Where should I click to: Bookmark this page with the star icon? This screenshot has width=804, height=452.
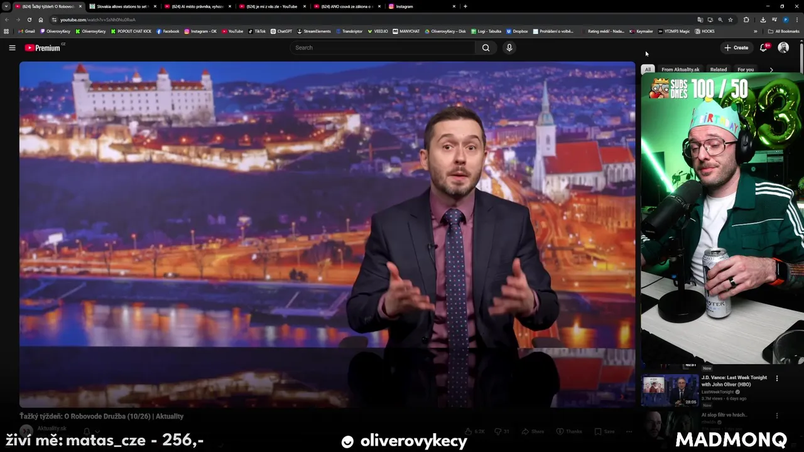coord(731,19)
